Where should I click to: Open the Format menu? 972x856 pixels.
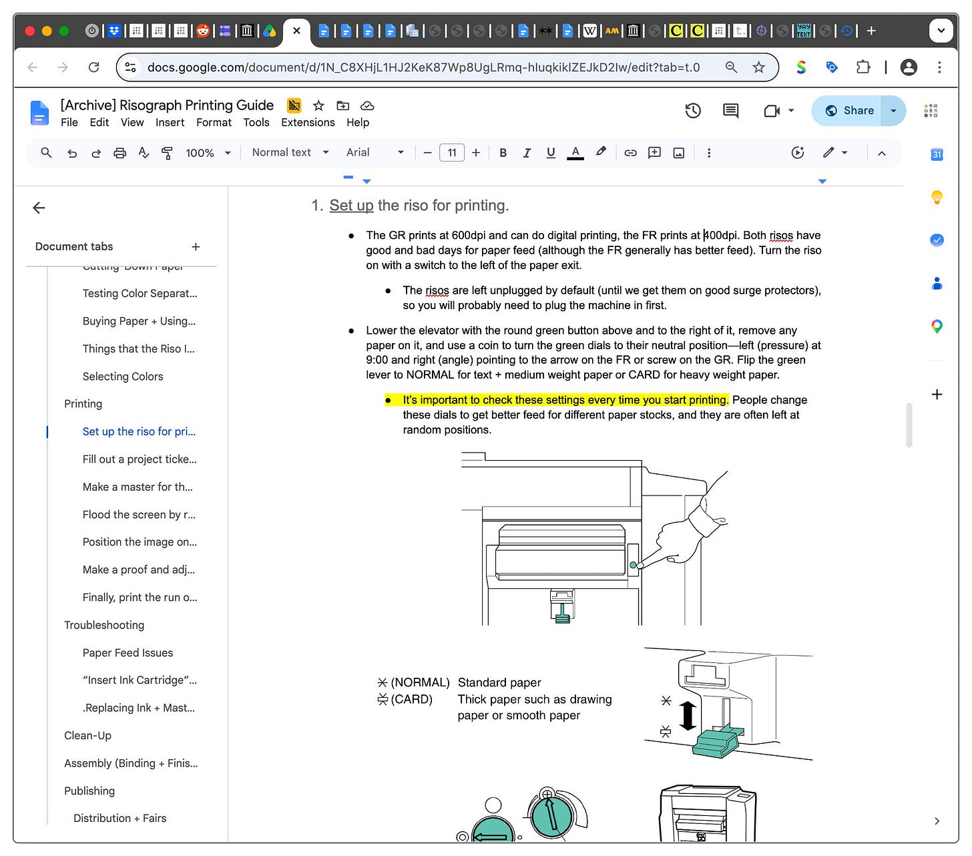[x=214, y=123]
